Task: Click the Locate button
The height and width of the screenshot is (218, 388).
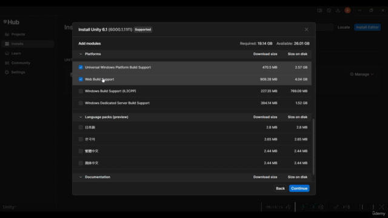Action: (344, 27)
